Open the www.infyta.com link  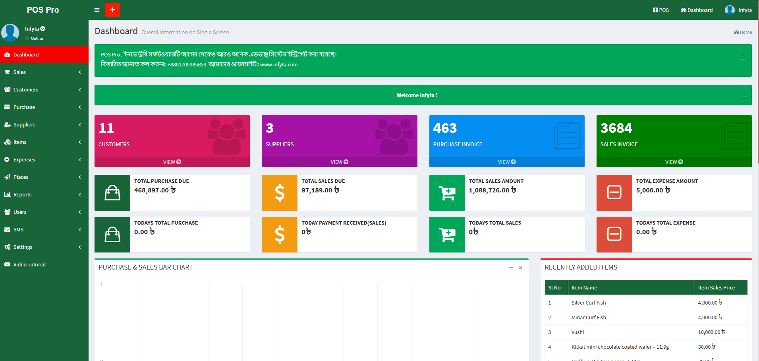pyautogui.click(x=278, y=65)
